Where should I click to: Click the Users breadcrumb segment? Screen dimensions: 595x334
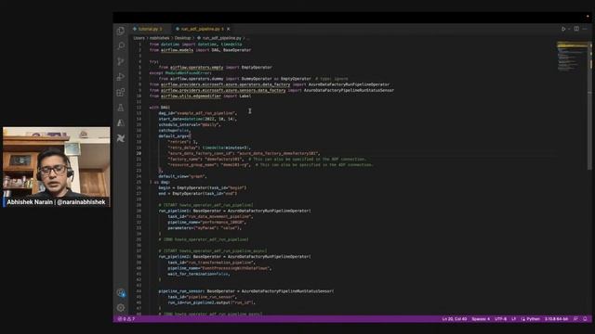coord(139,38)
